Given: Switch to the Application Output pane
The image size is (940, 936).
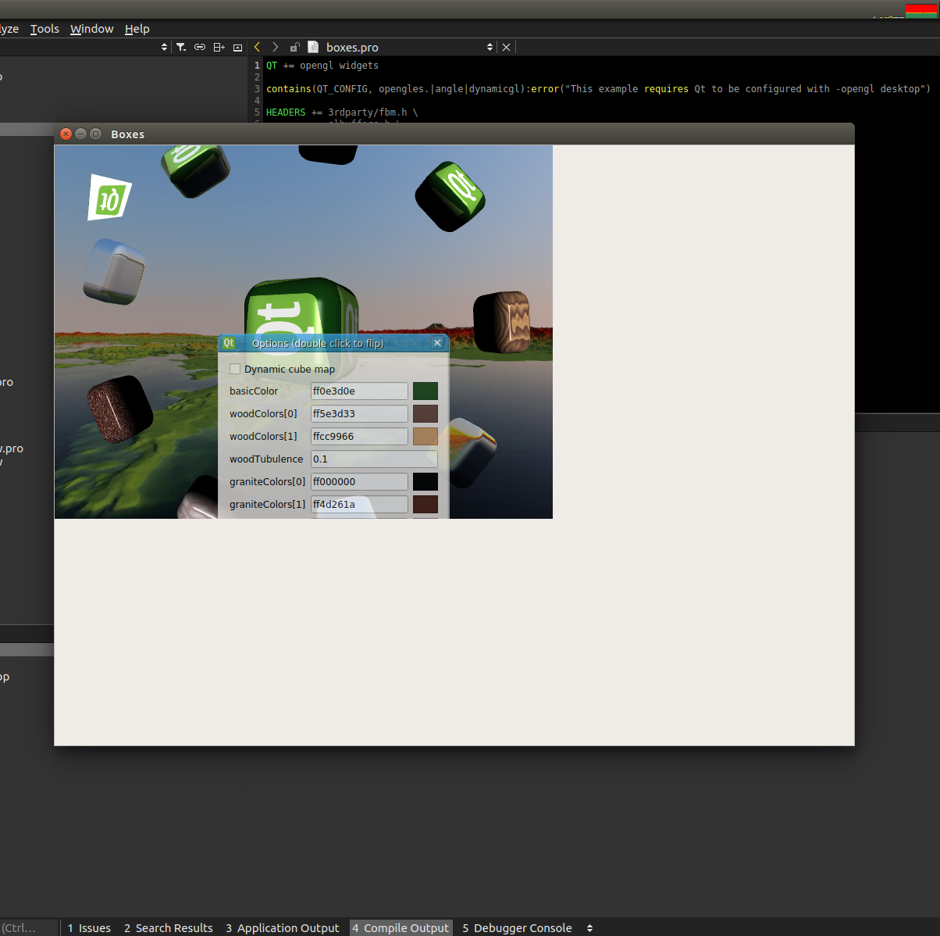Looking at the screenshot, I should [283, 928].
